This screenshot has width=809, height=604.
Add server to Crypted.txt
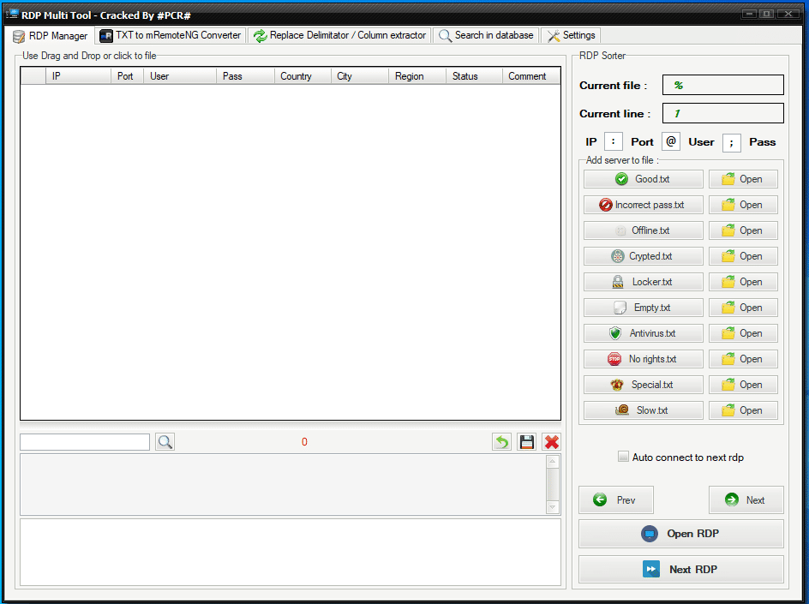pyautogui.click(x=643, y=256)
